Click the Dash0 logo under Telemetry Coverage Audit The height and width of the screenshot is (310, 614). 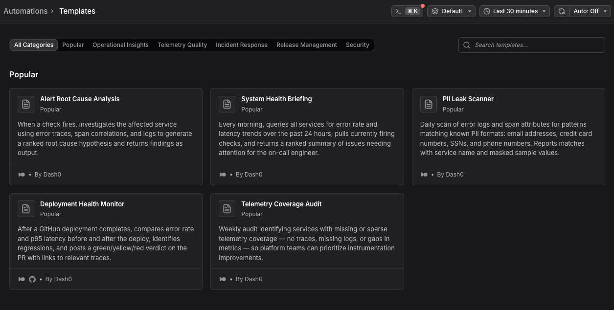(223, 279)
